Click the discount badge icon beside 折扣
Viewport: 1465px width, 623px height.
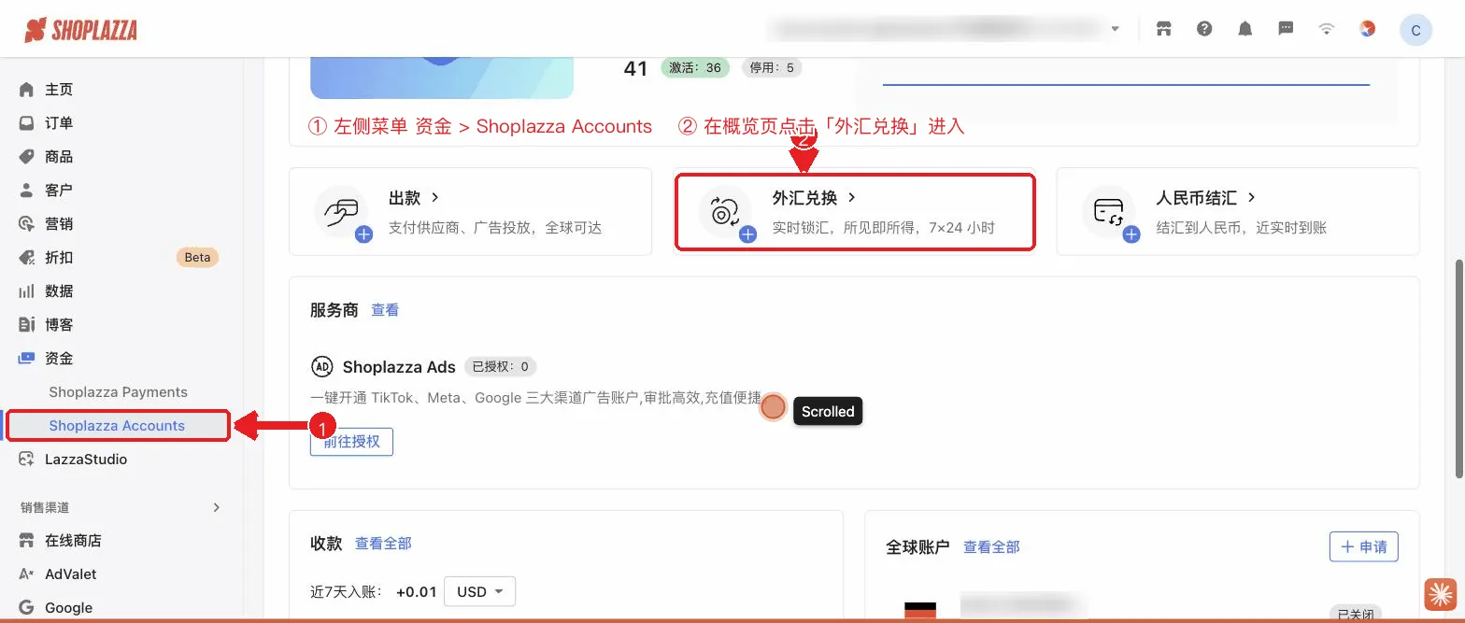coord(26,258)
